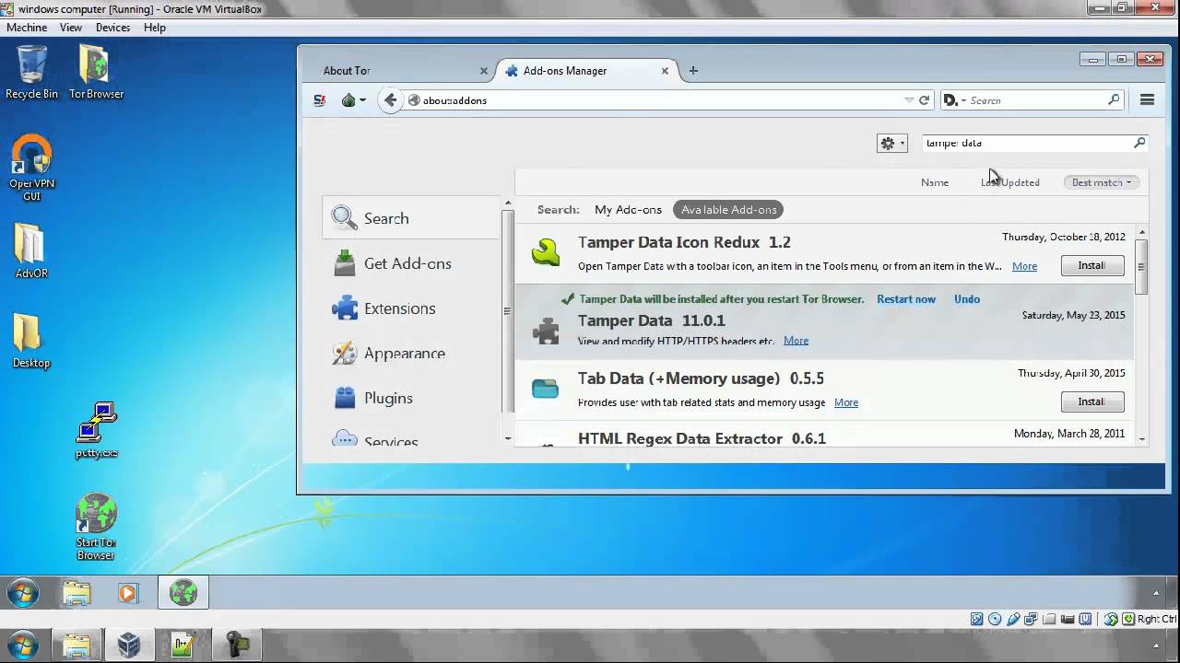Select AdvOR folder on desktop
This screenshot has width=1180, height=663.
(31, 250)
